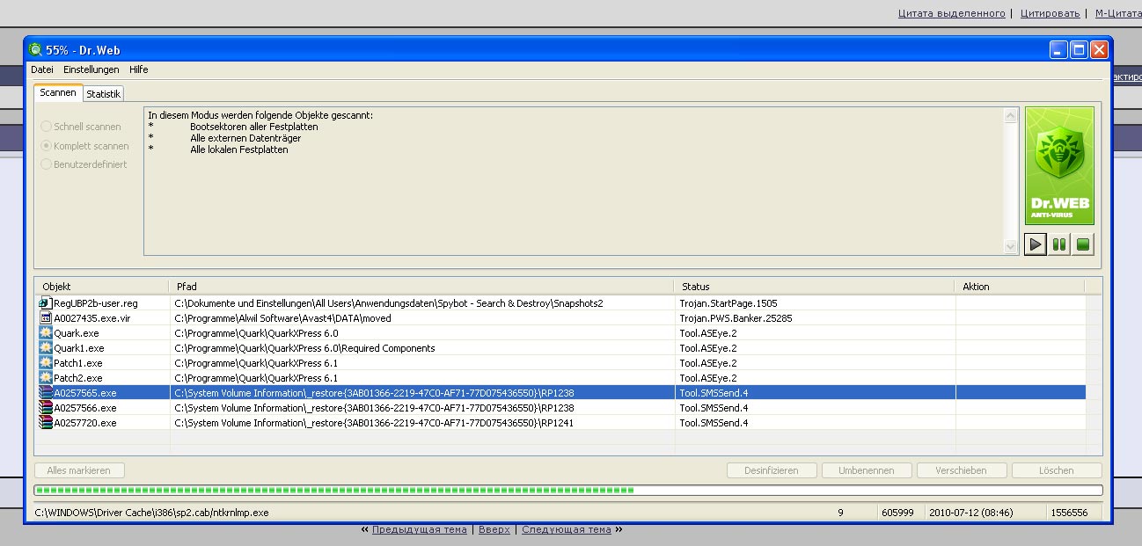Click the A0257565.exe archive icon
Screen dimensions: 1142x546
[x=46, y=392]
